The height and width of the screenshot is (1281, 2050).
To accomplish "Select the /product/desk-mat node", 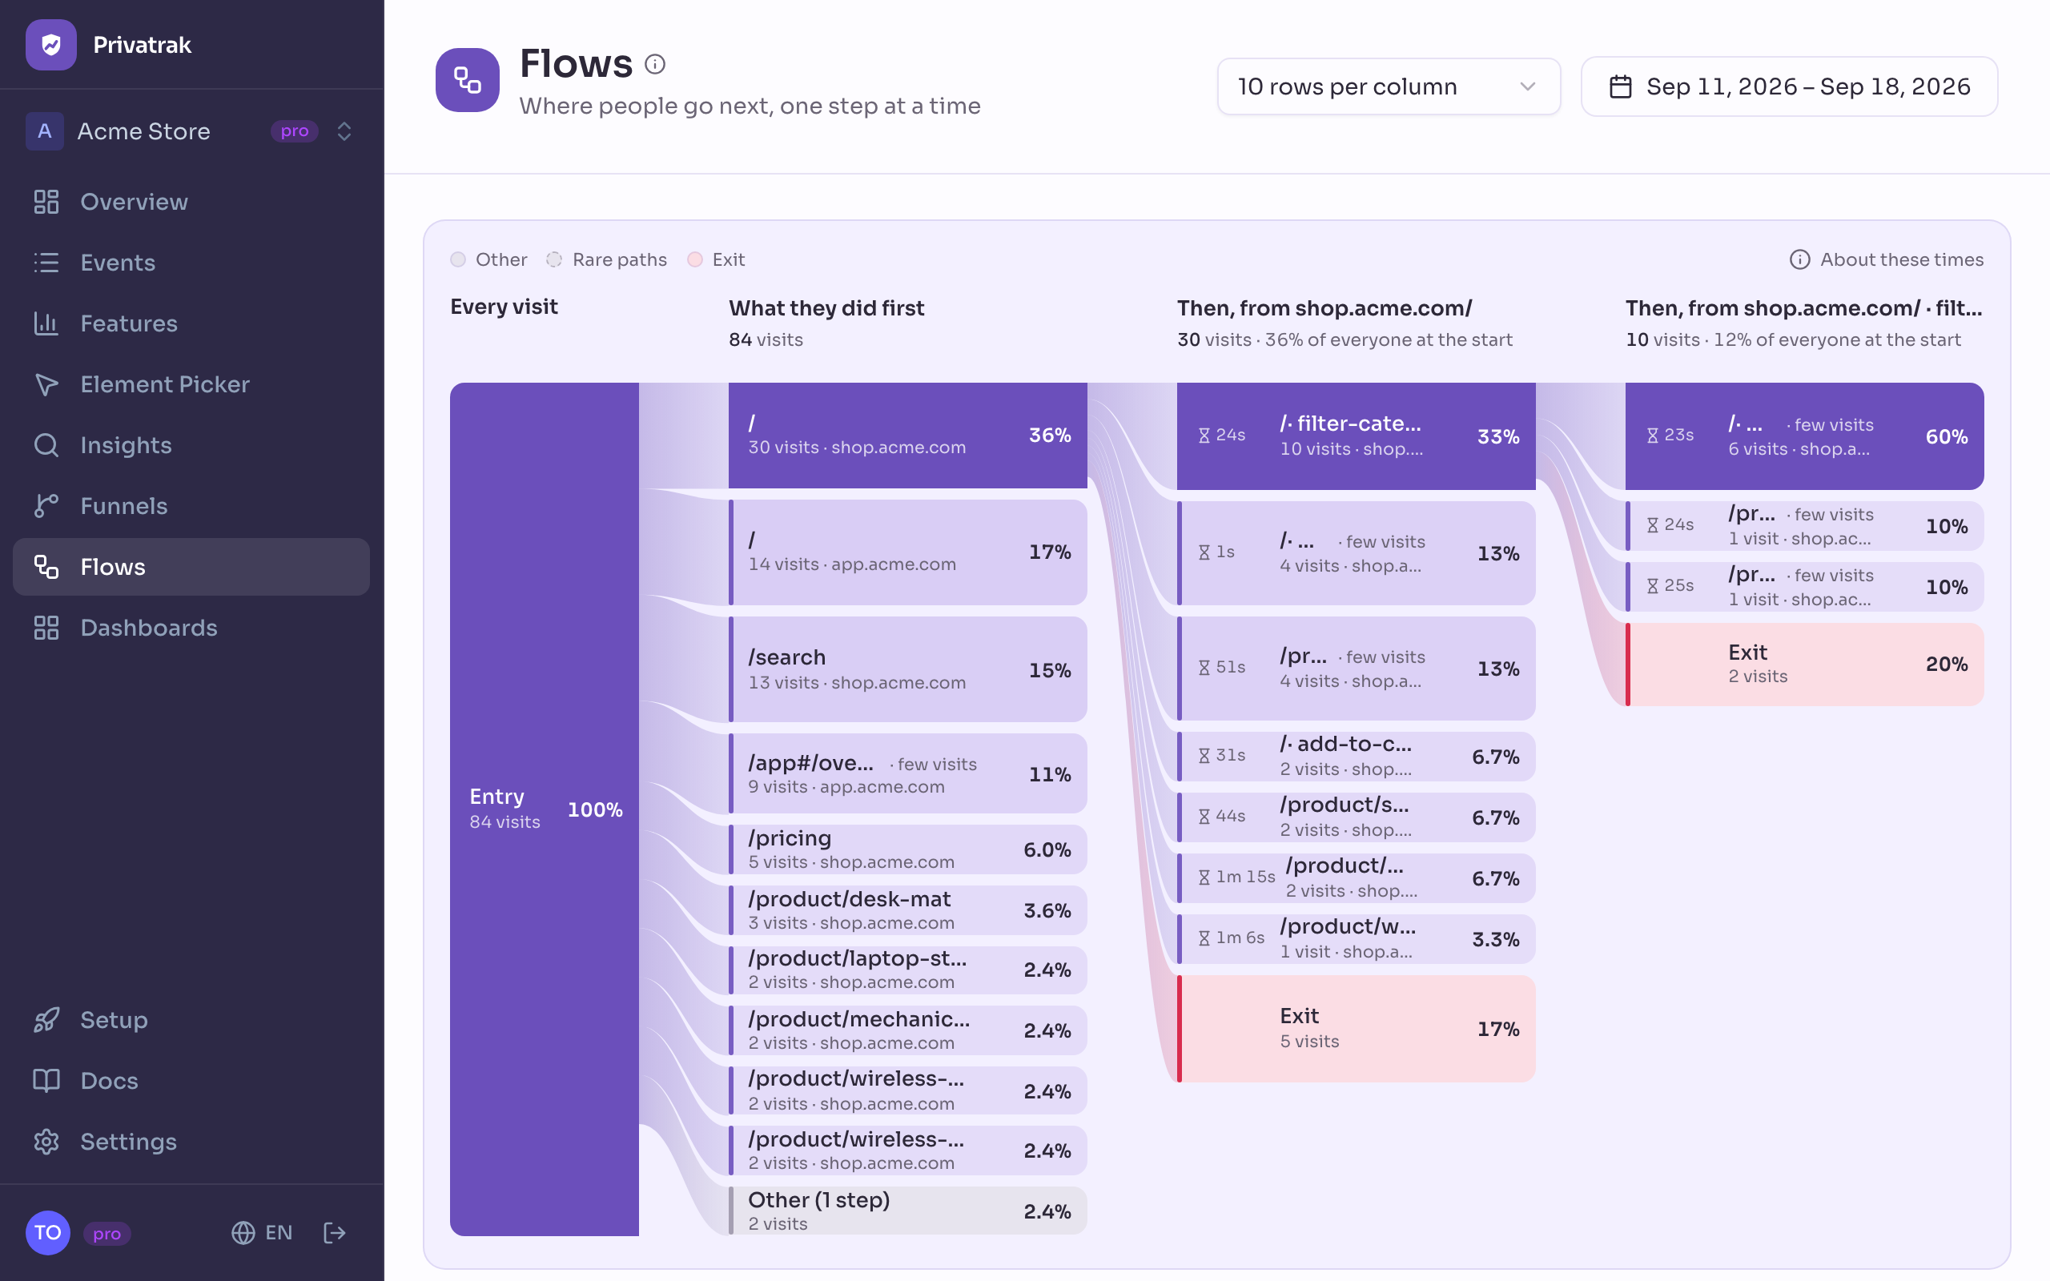I will pos(908,910).
